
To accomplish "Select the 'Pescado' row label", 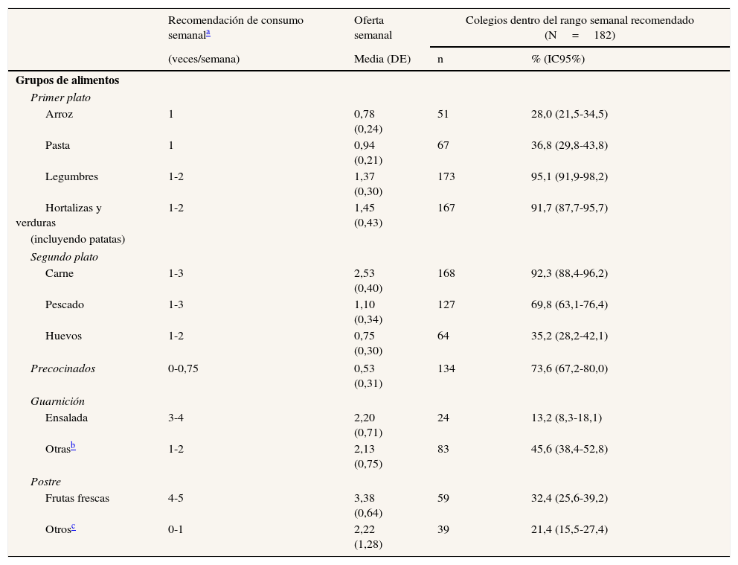I will tap(65, 304).
